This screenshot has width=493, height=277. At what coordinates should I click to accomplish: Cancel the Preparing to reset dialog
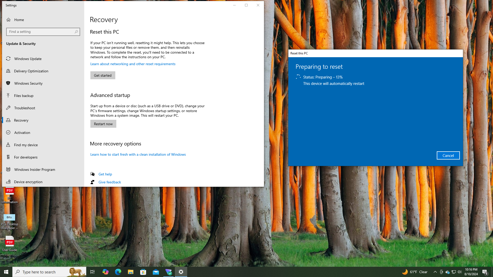(448, 155)
